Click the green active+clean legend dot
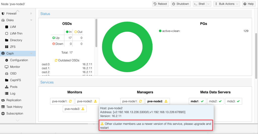 160,31
